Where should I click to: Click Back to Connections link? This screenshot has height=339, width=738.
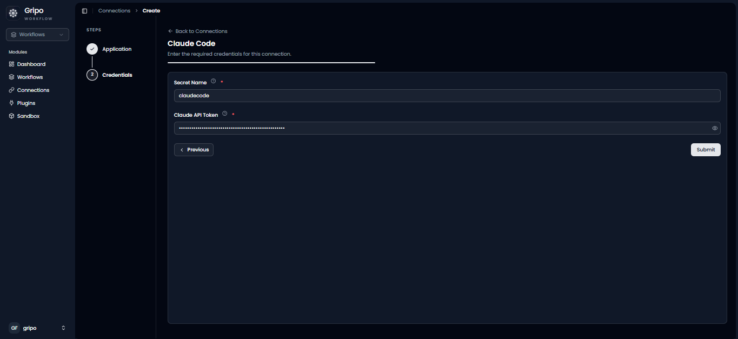[x=197, y=31]
